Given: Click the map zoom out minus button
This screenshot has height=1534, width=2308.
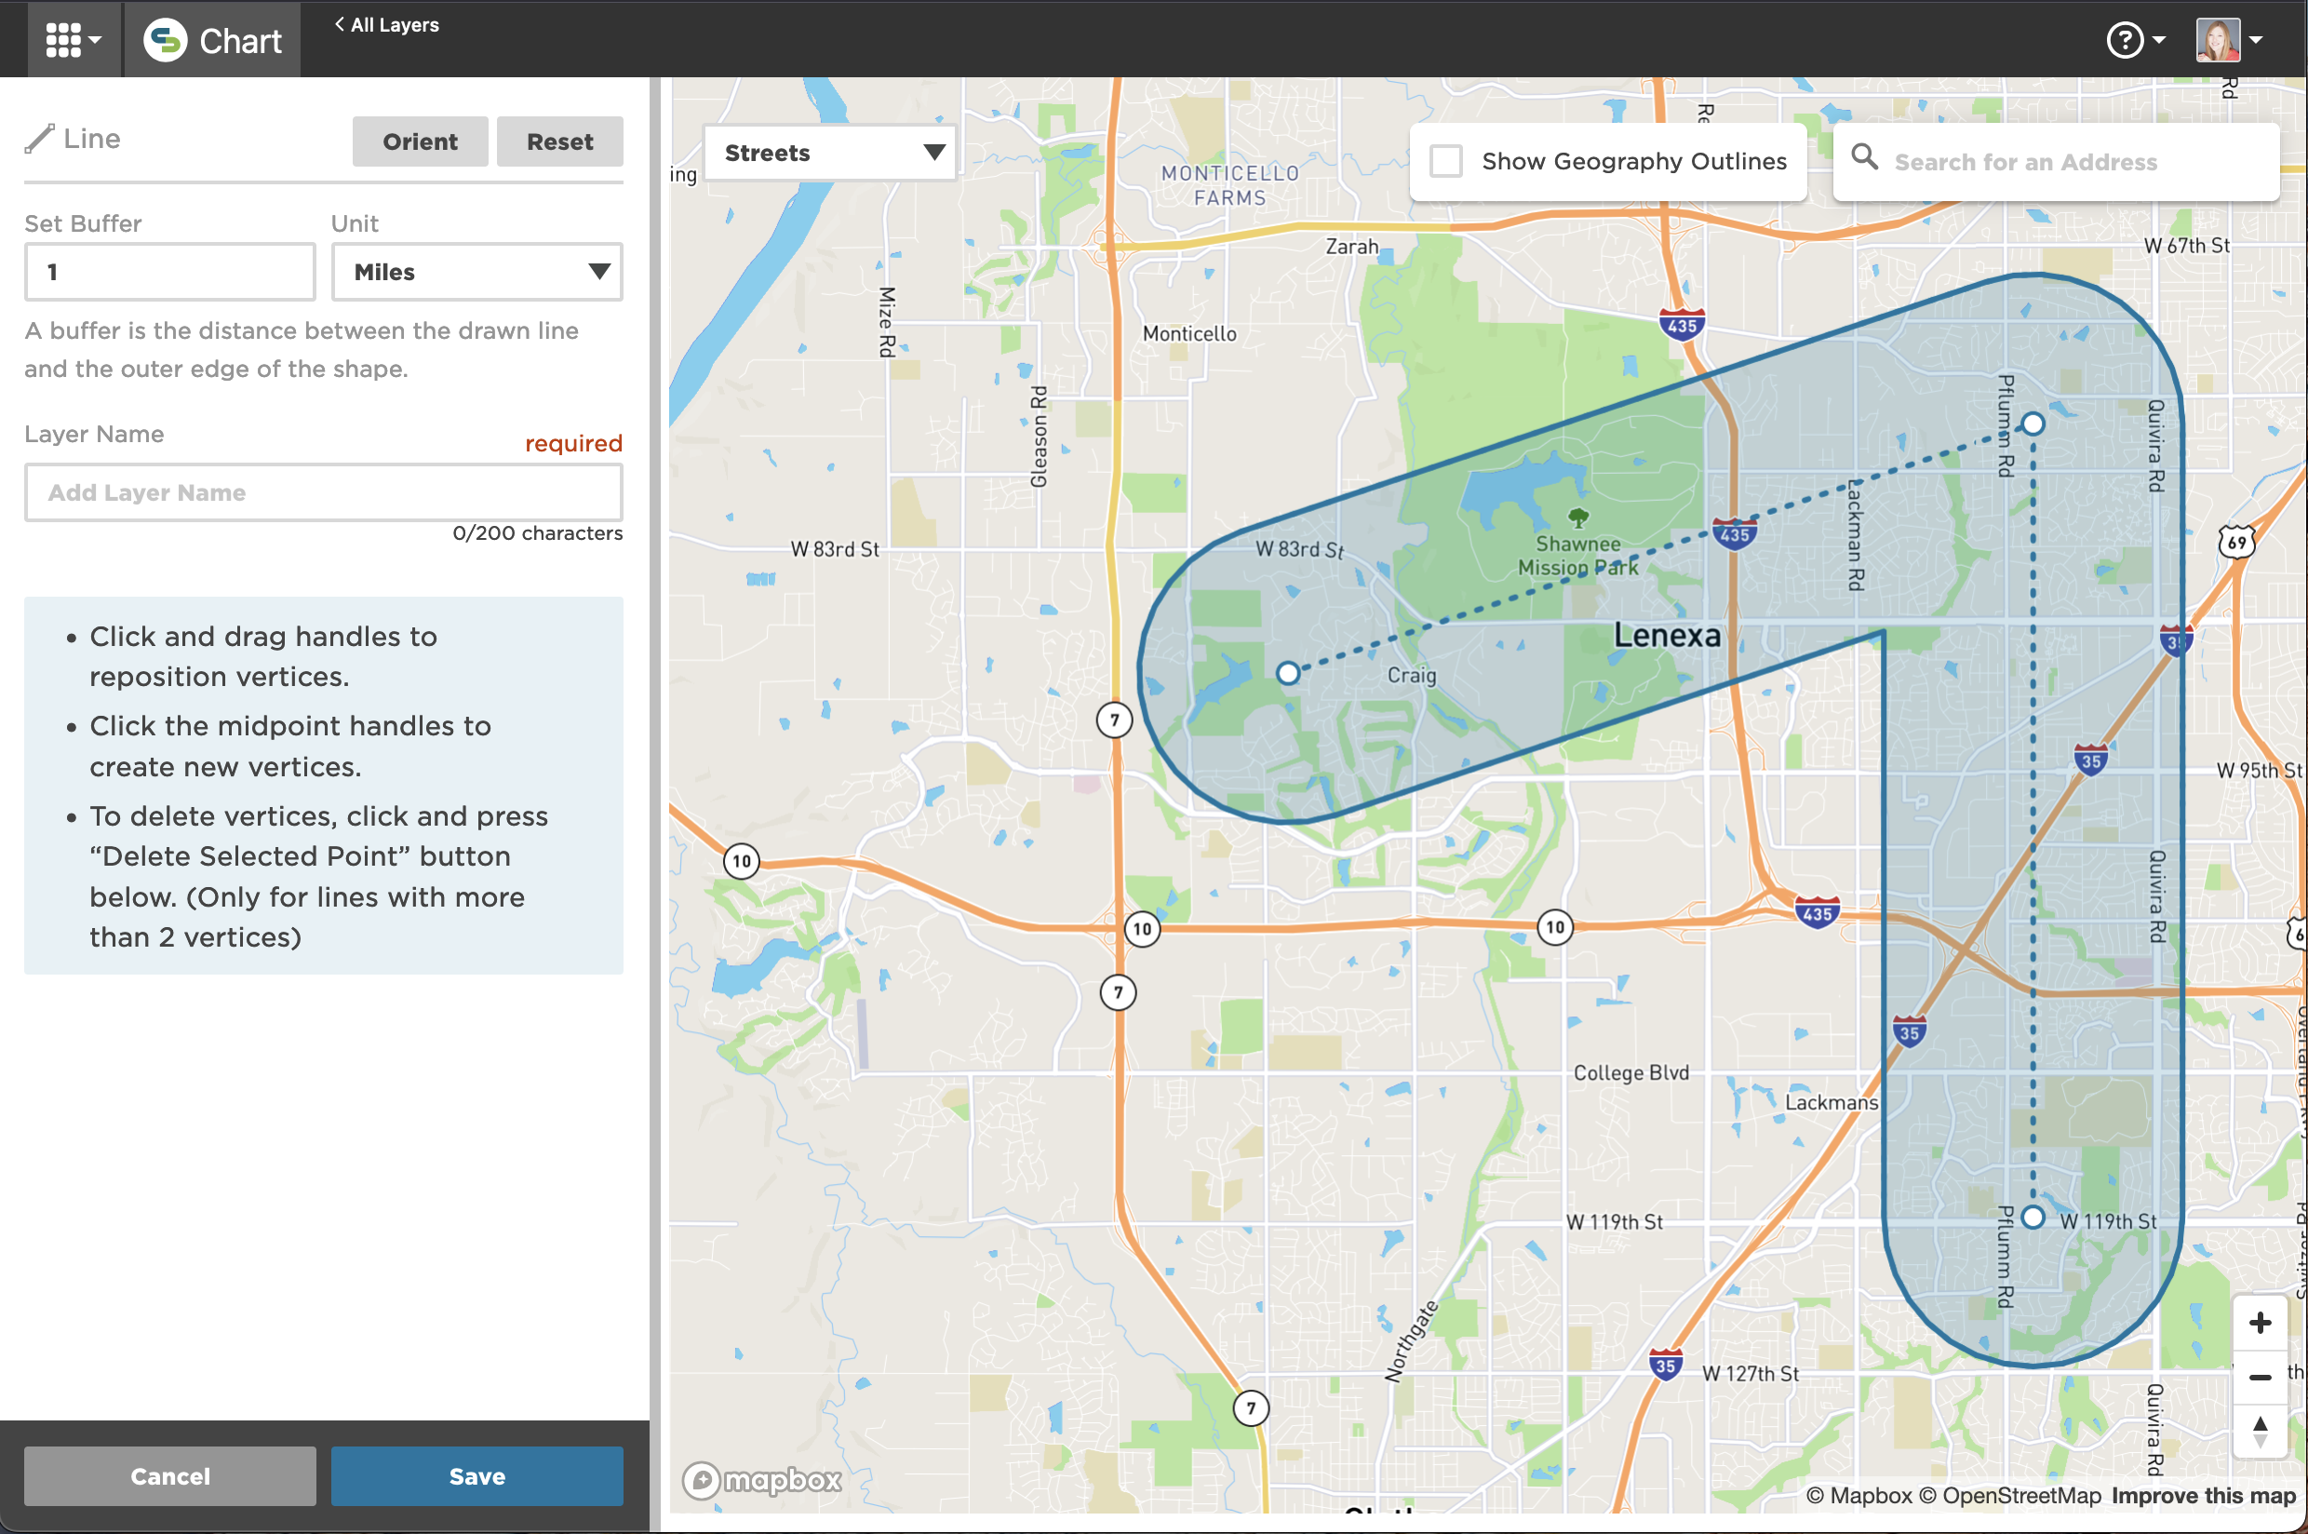Looking at the screenshot, I should (2259, 1378).
